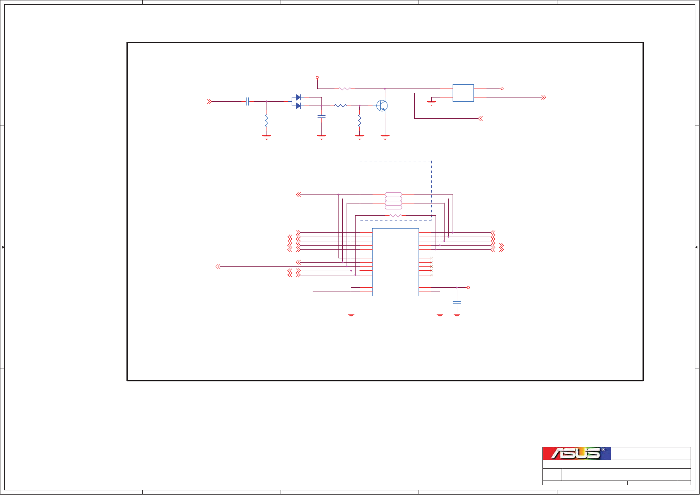Click input port feeding the series capacitor

[209, 101]
